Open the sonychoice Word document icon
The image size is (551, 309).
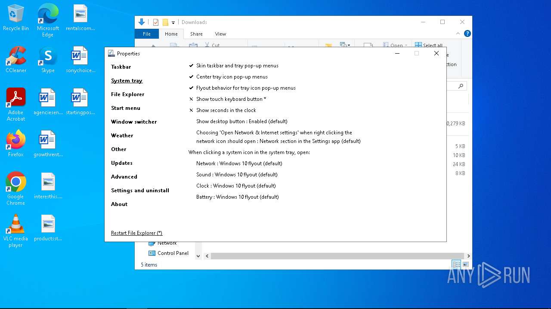(x=80, y=60)
